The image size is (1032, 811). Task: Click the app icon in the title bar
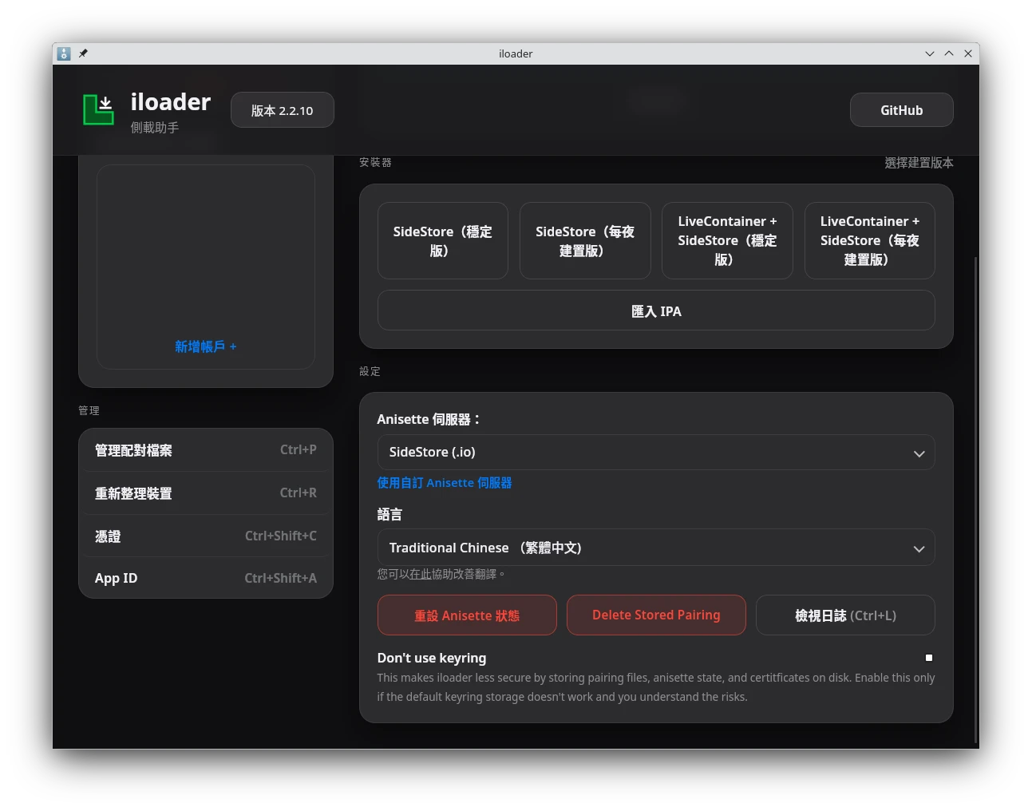[64, 53]
